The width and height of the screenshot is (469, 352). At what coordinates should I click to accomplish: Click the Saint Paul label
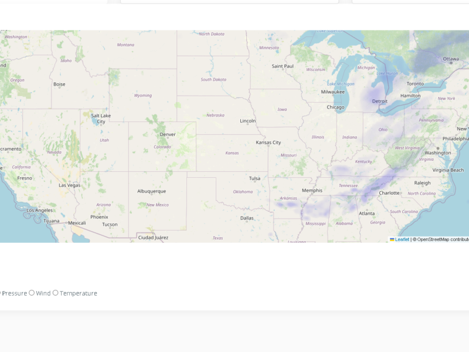click(283, 66)
